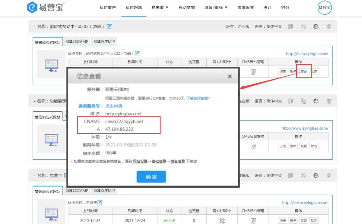
Task: Click 点击申请 for 备案服务号
Action: tap(114, 106)
